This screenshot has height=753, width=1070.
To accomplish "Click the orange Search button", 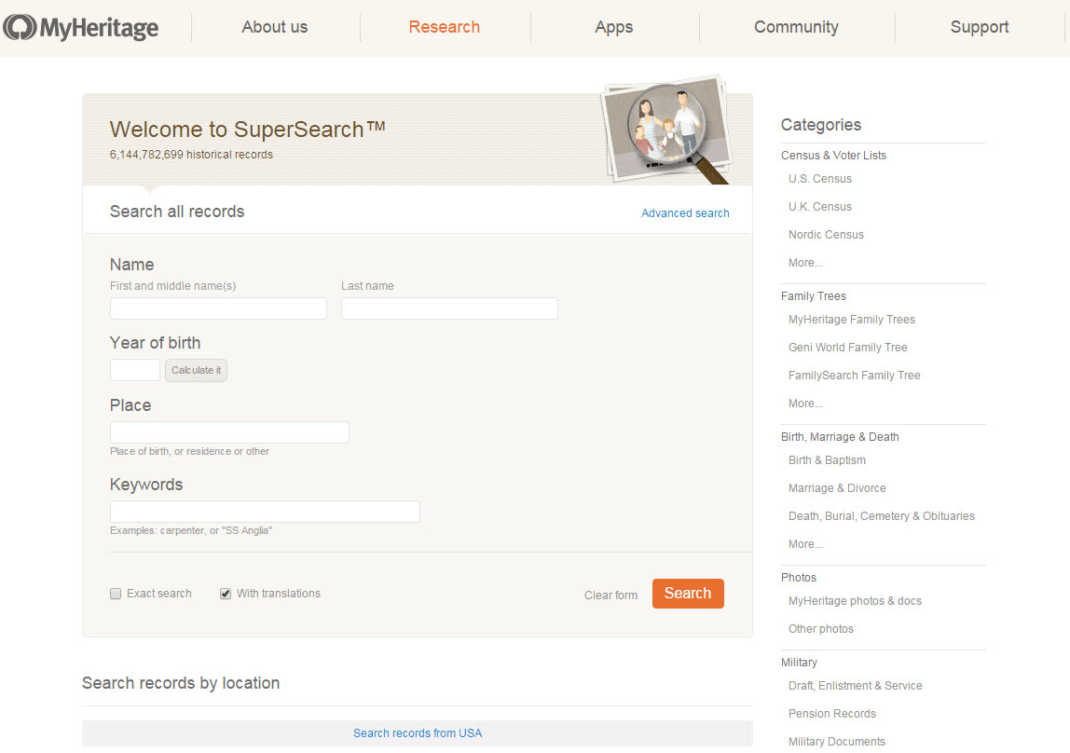I will pyautogui.click(x=688, y=594).
